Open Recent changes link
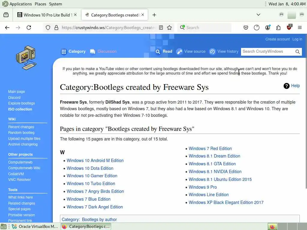This screenshot has width=307, height=230. (21, 127)
